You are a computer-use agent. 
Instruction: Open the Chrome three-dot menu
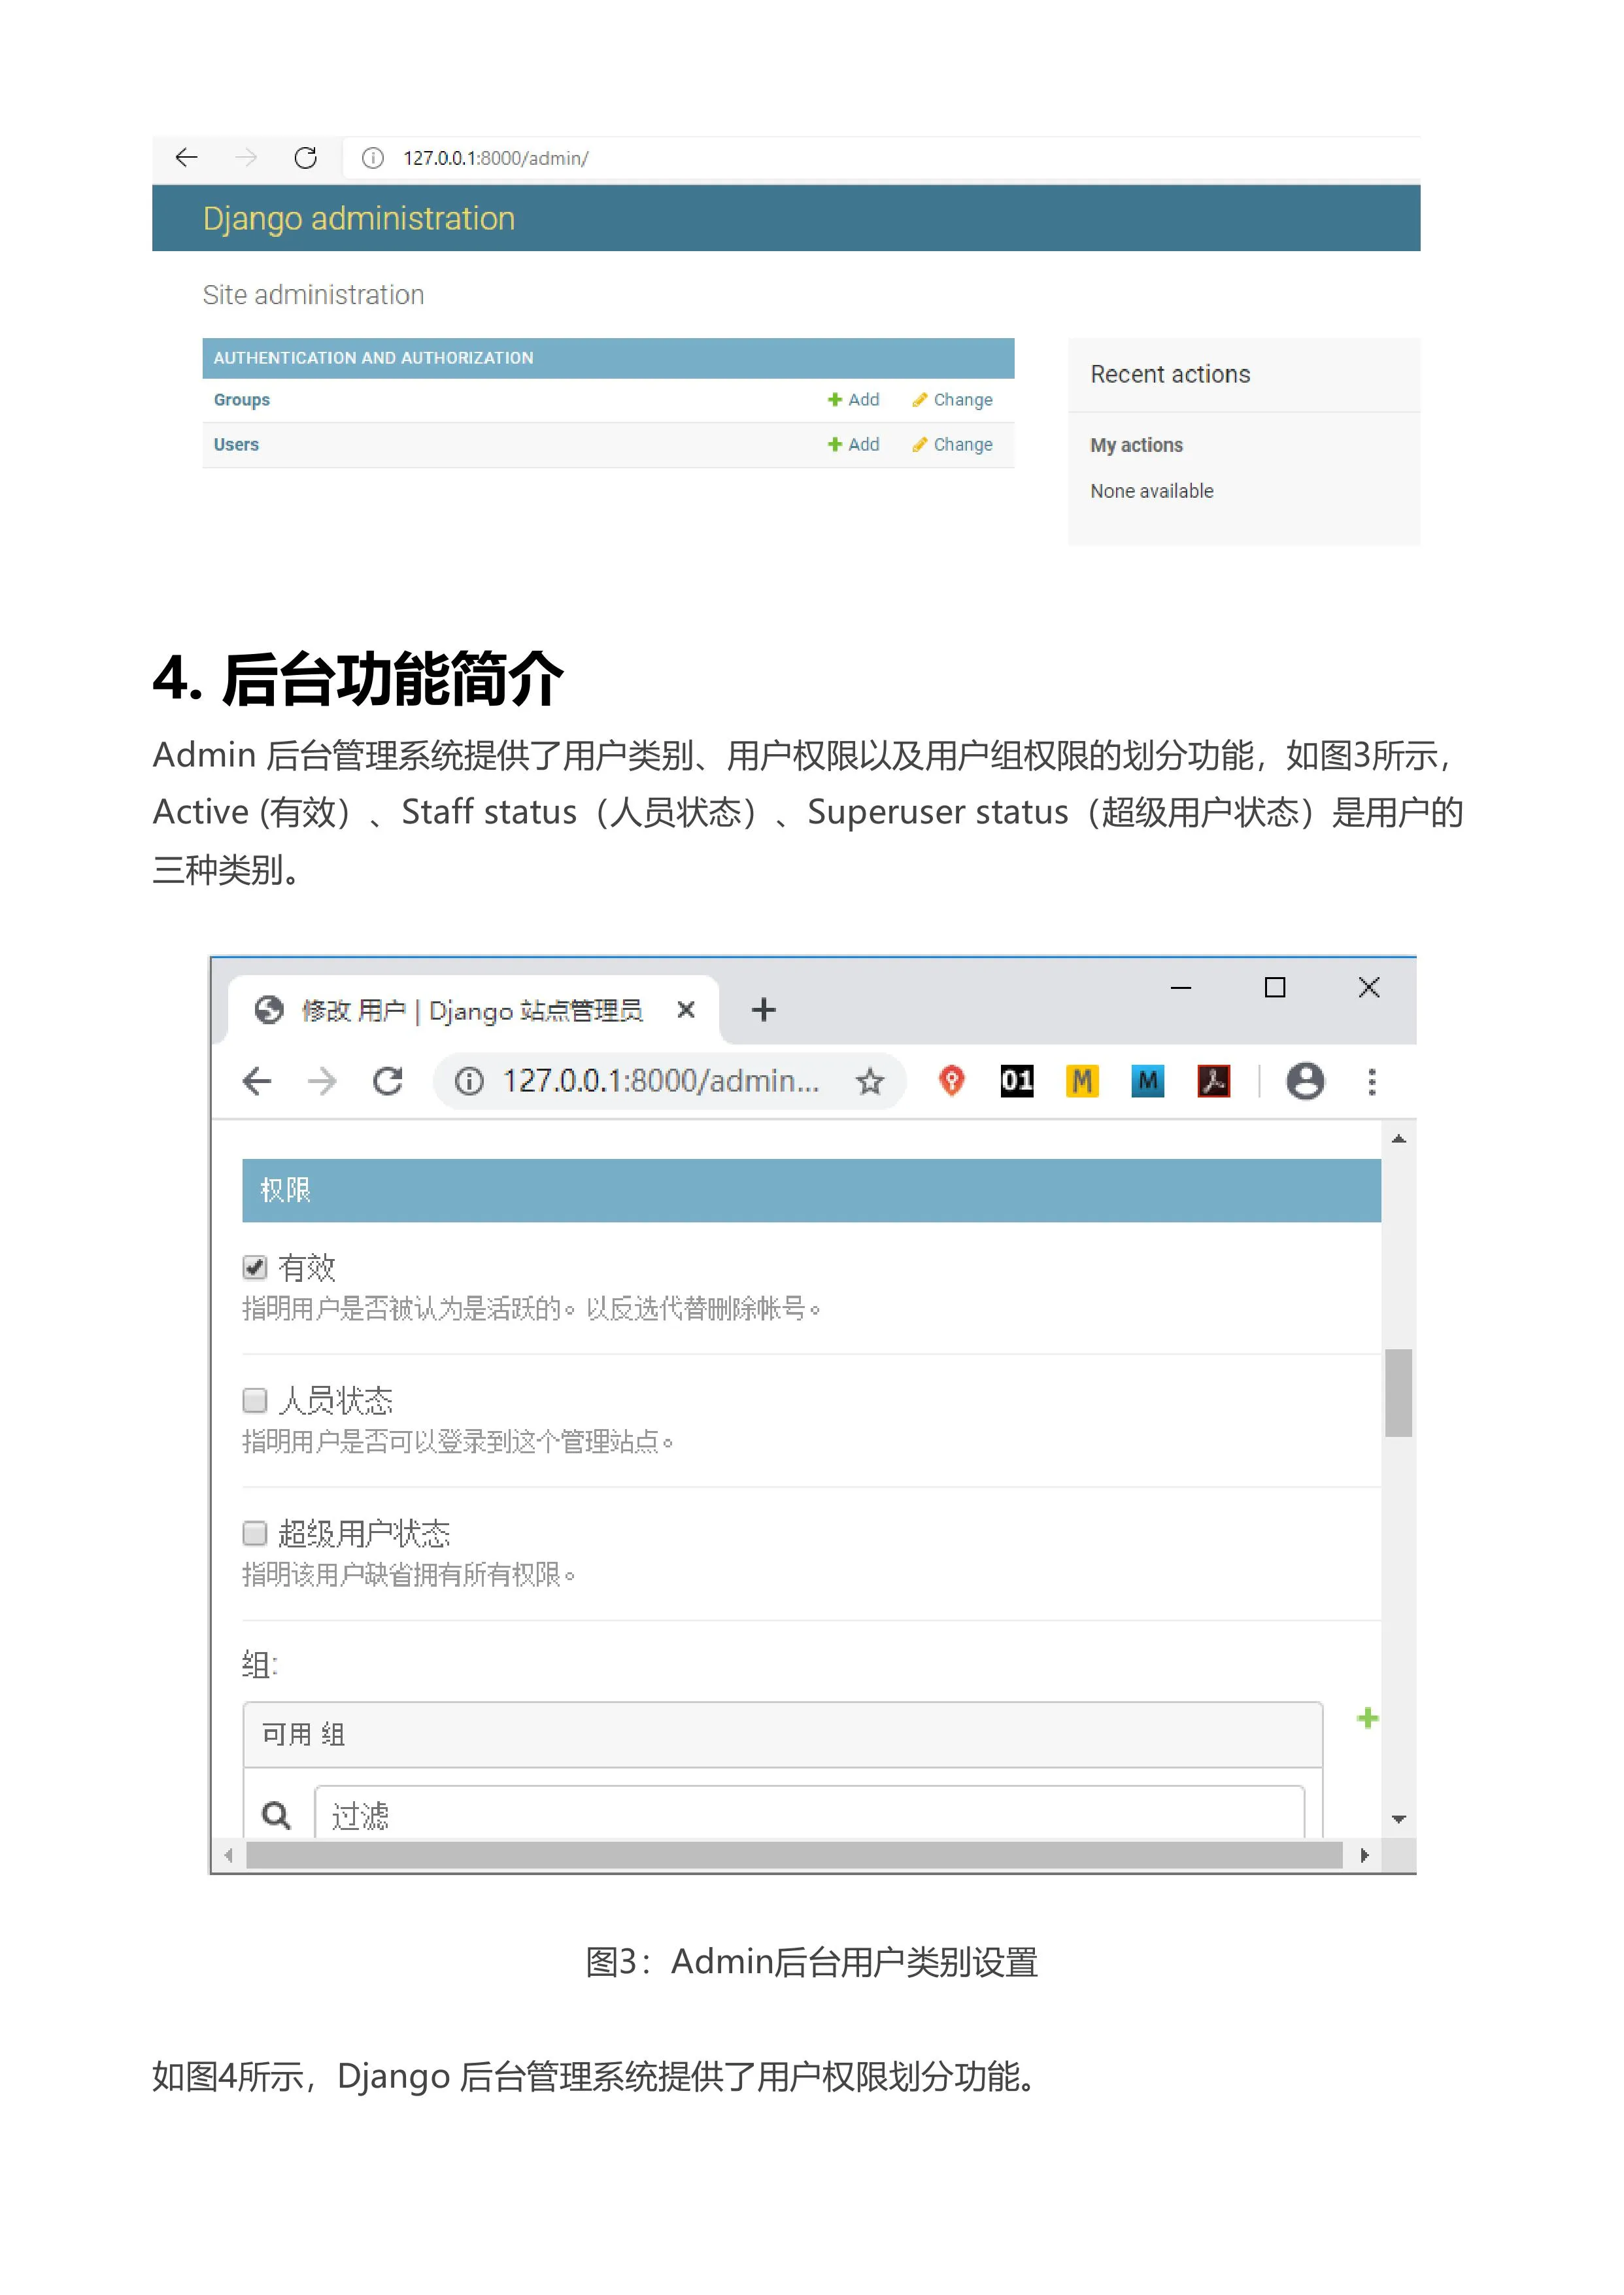pyautogui.click(x=1371, y=1082)
